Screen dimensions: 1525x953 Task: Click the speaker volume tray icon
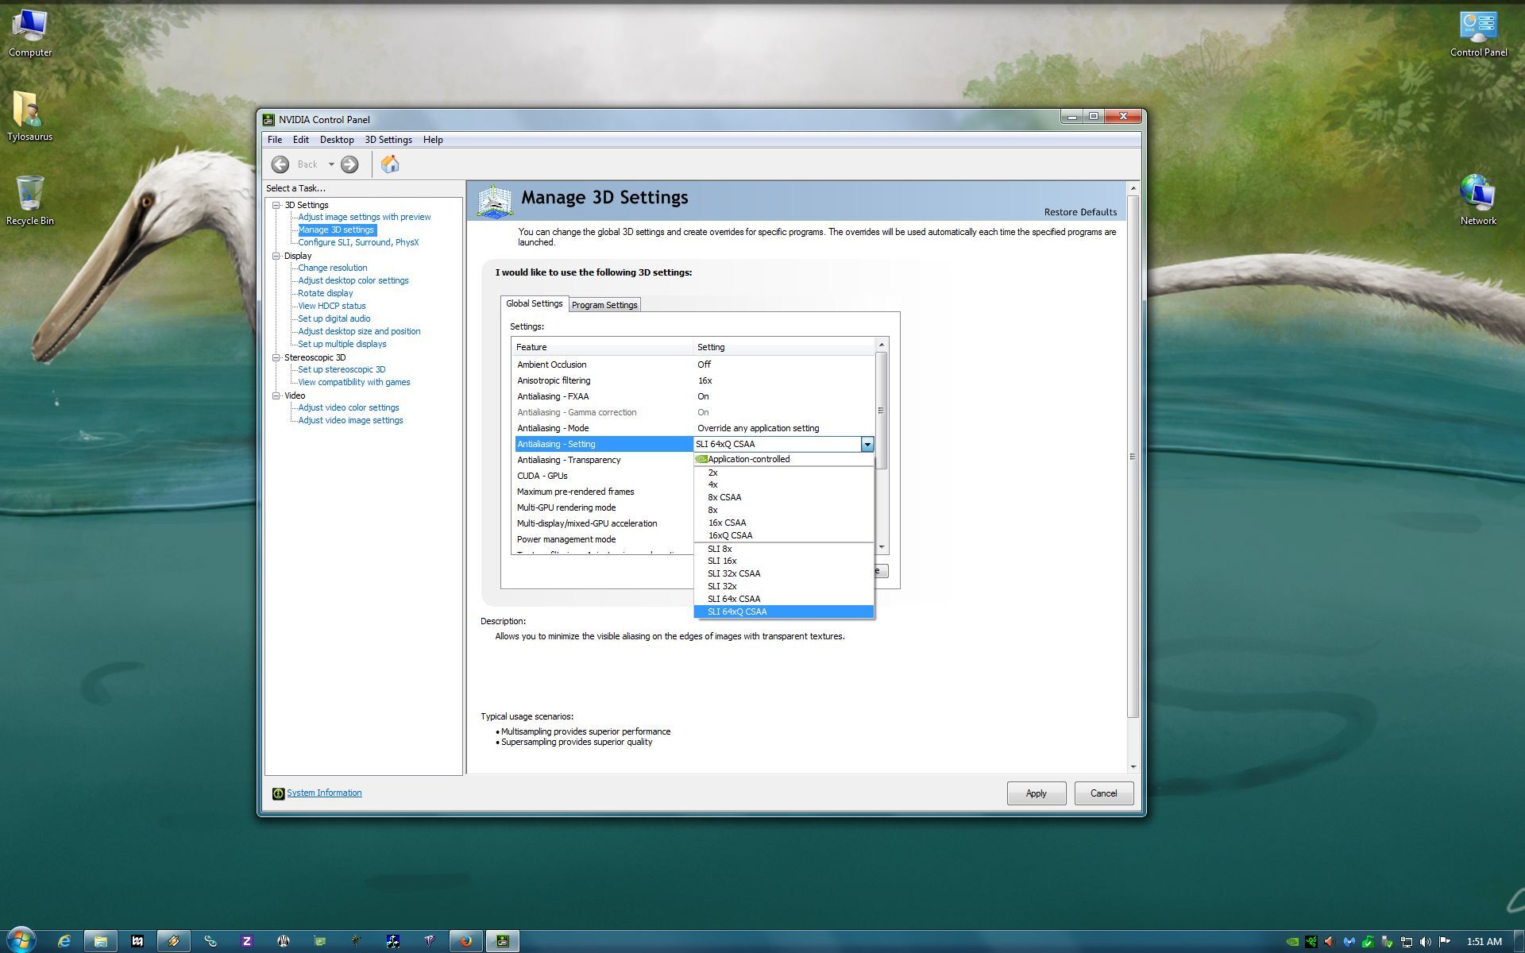pyautogui.click(x=1426, y=942)
